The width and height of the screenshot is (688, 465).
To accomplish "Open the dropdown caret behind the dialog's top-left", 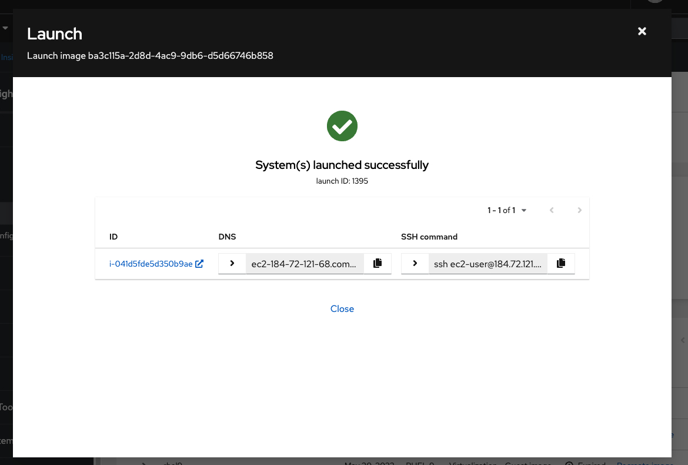I will click(x=5, y=28).
